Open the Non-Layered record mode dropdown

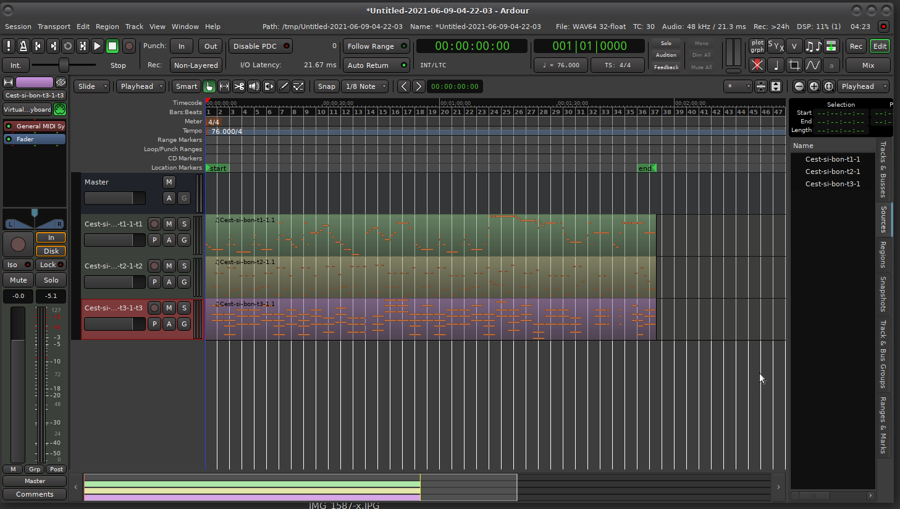pos(196,65)
